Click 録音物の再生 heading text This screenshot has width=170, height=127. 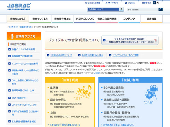click(58, 100)
